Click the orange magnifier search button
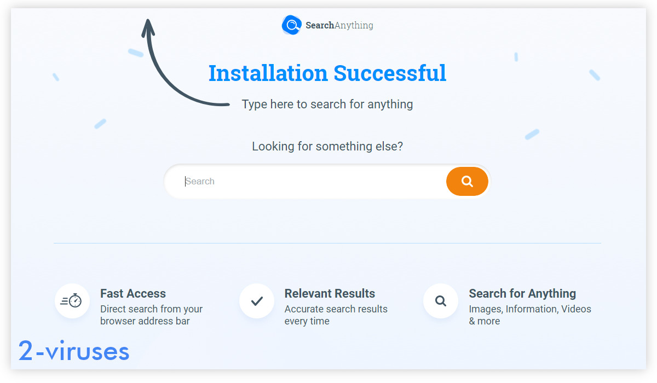Image resolution: width=657 pixels, height=383 pixels. pyautogui.click(x=467, y=181)
